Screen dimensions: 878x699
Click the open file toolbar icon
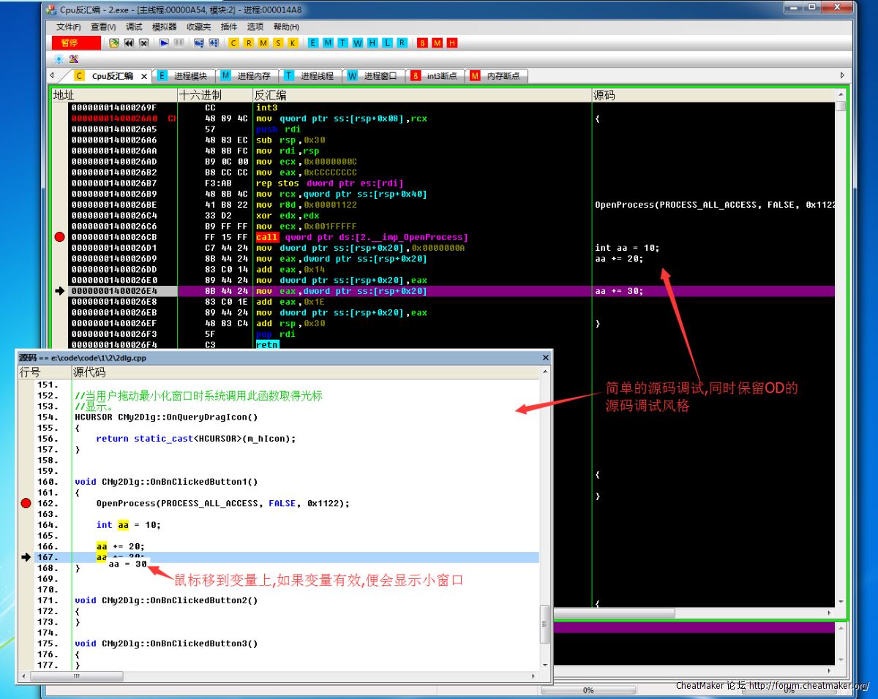[x=113, y=43]
